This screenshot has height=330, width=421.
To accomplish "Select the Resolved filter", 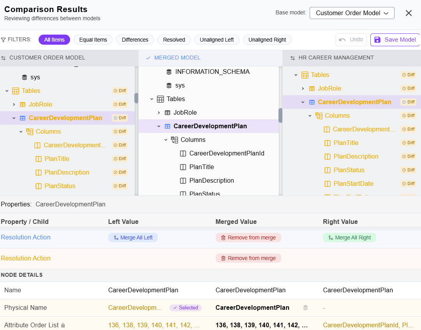I will pos(174,40).
